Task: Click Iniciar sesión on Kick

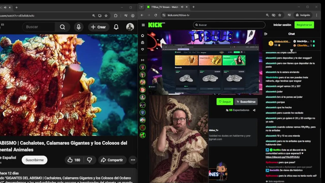Action: coord(282,25)
